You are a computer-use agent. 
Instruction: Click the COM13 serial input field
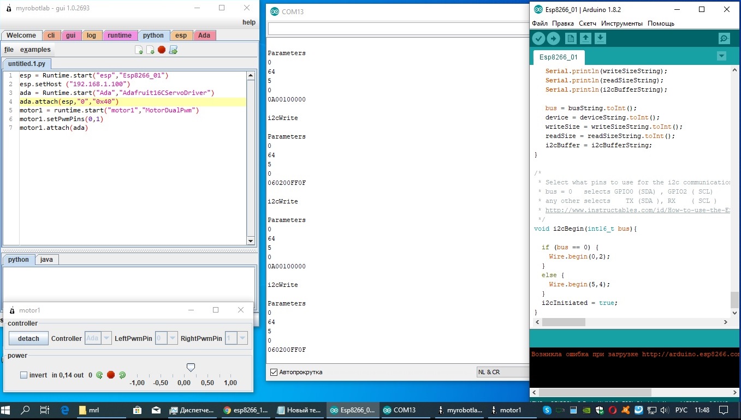click(398, 29)
